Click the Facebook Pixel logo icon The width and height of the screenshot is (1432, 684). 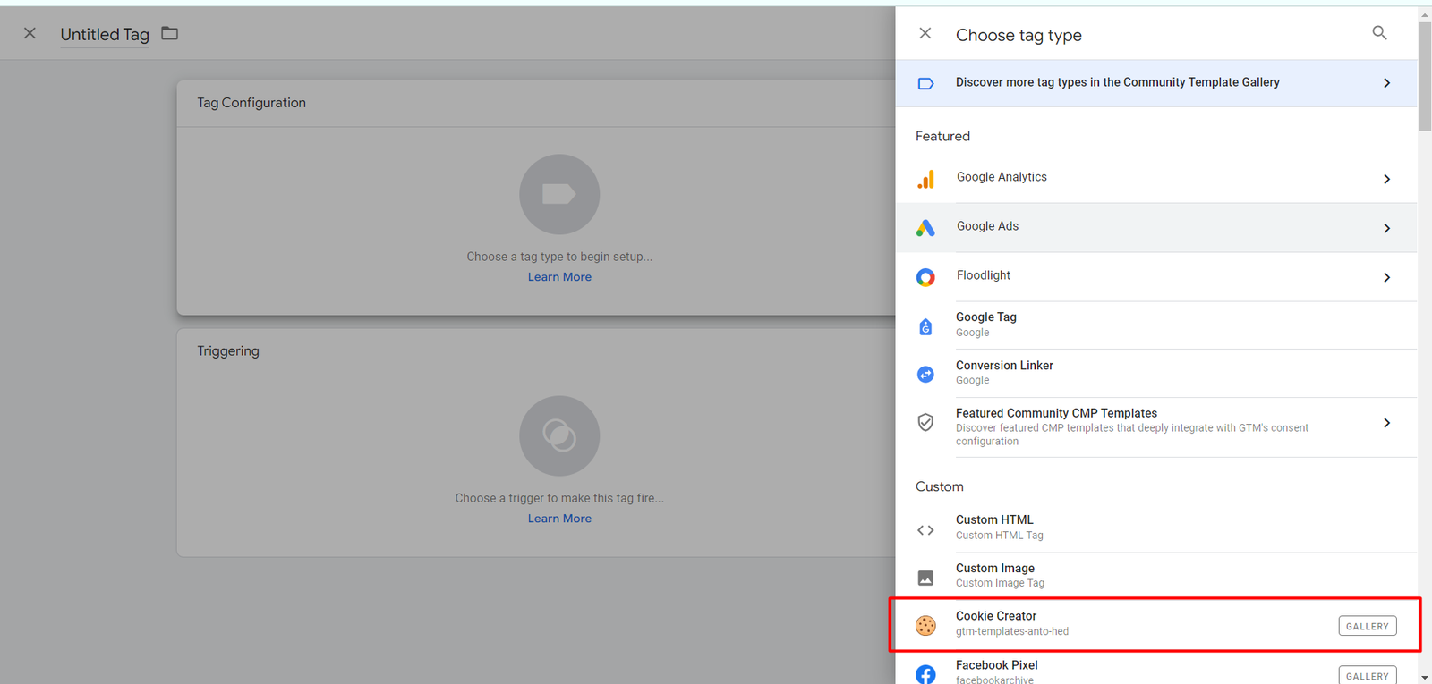[x=925, y=674]
